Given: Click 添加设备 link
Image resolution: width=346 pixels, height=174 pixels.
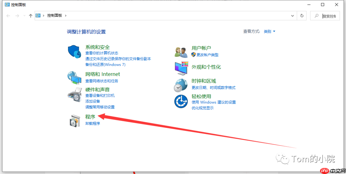Looking at the screenshot, I should 93,101.
